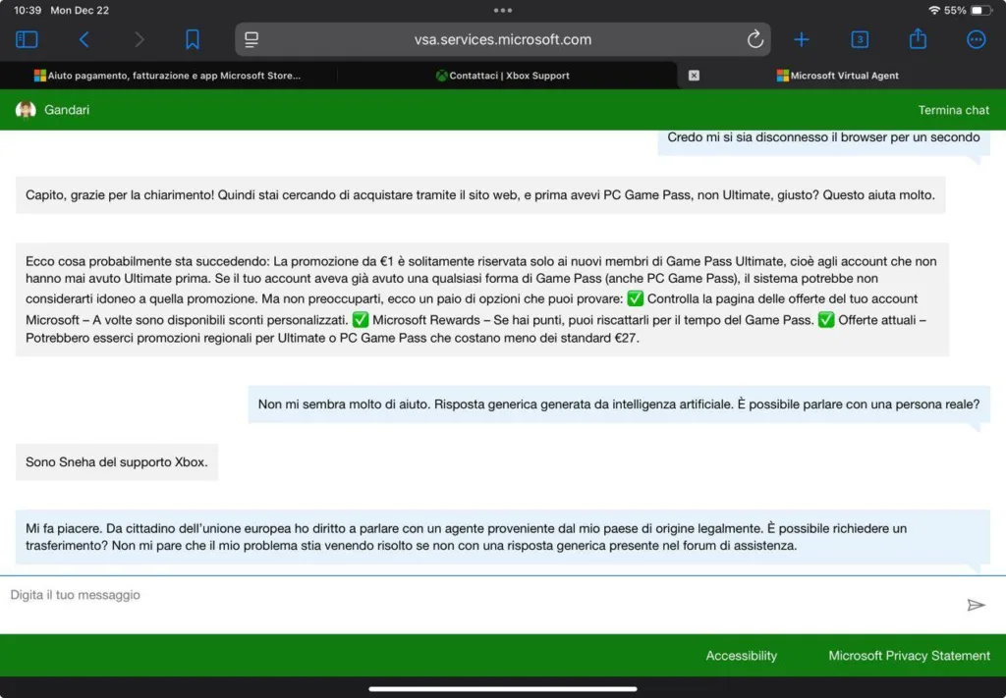This screenshot has width=1006, height=698.
Task: Tap the Gandari agent avatar
Action: coord(26,110)
